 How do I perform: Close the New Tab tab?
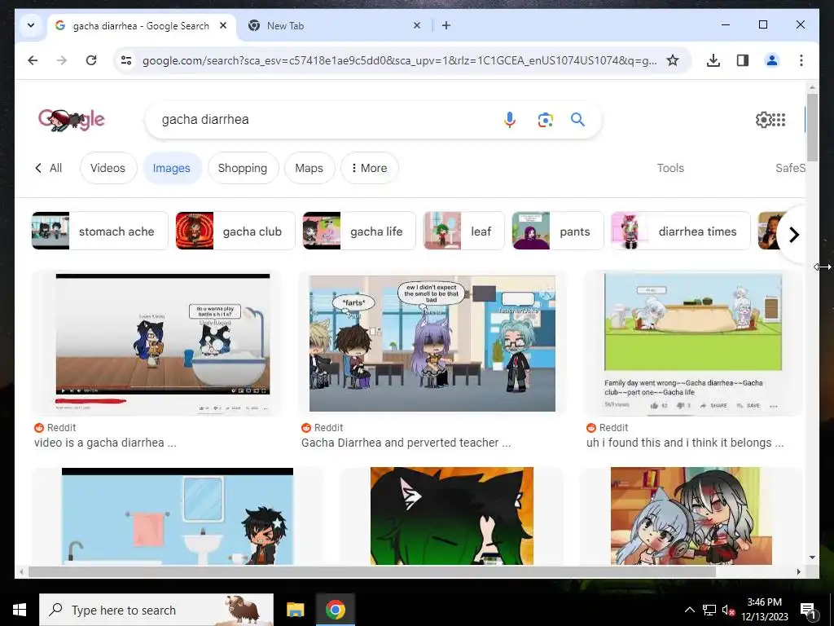coord(417,25)
